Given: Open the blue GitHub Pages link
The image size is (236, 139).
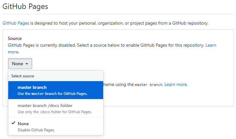Looking at the screenshot, I should click(x=16, y=23).
